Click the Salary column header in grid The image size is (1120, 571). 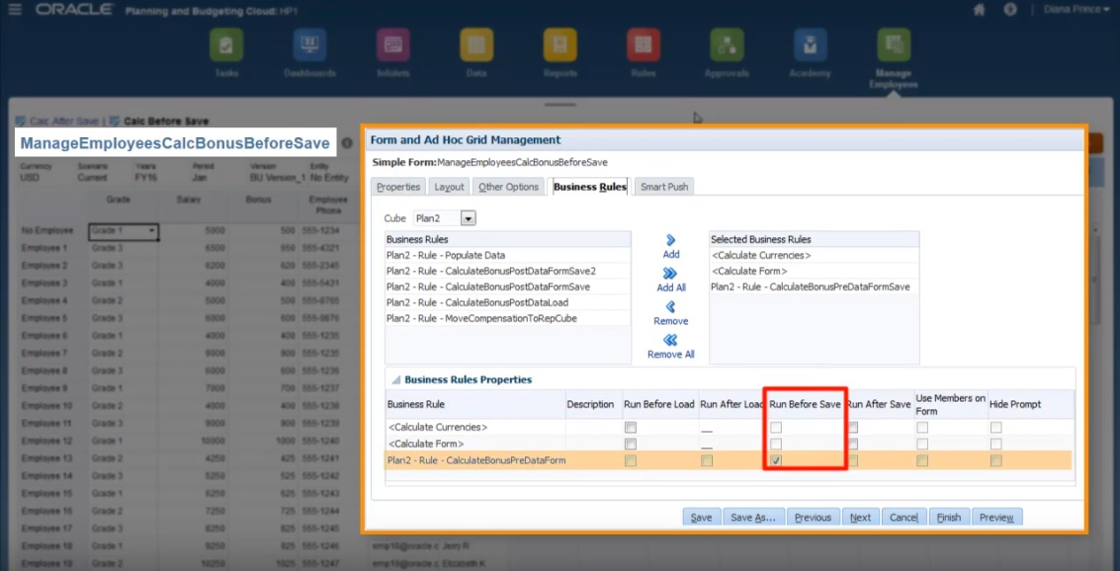(x=189, y=200)
